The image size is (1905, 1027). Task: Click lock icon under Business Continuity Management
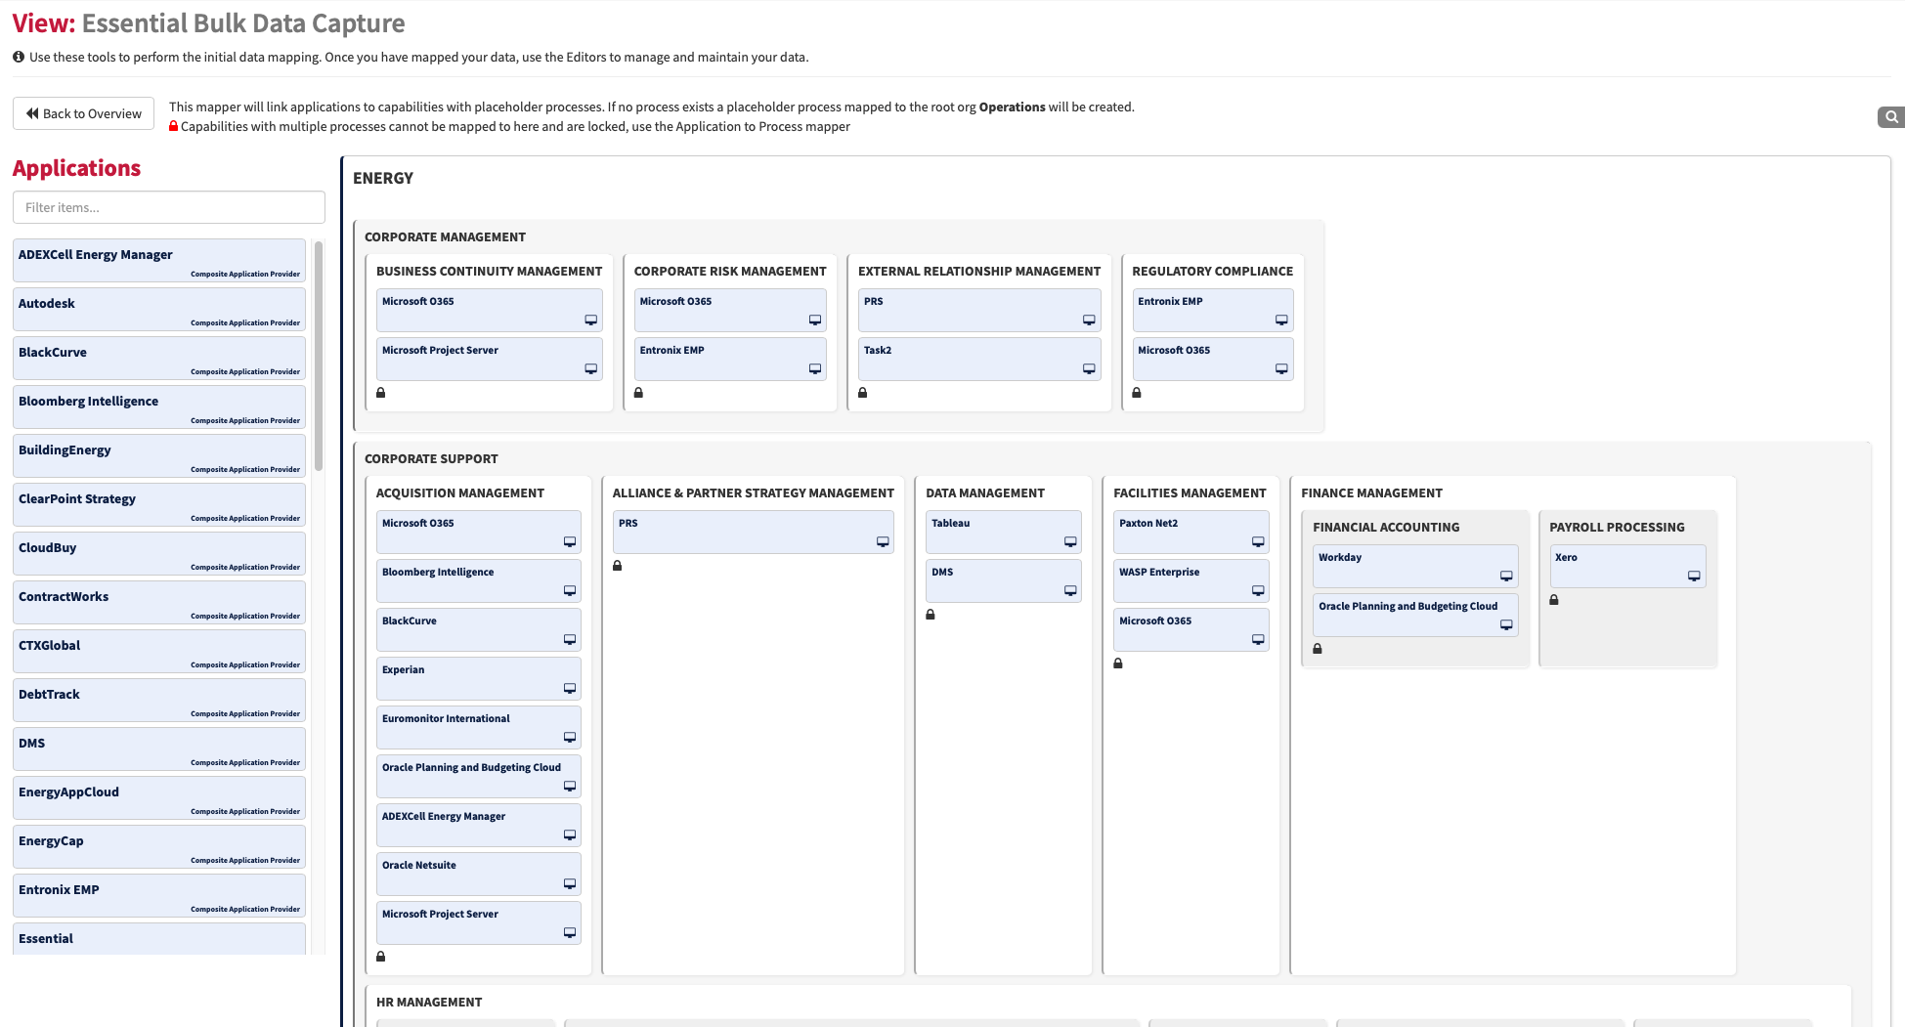point(381,393)
